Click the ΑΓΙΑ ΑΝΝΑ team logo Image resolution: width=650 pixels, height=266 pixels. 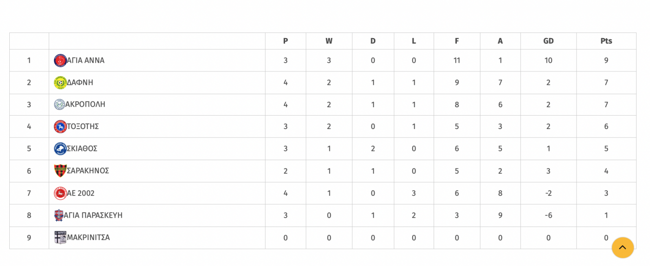click(x=60, y=60)
